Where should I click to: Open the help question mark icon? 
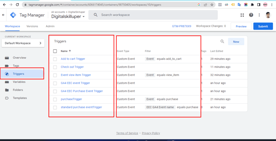pyautogui.click(x=251, y=15)
